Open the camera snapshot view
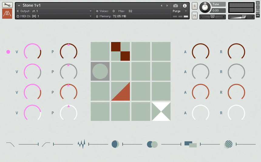 (175, 5)
